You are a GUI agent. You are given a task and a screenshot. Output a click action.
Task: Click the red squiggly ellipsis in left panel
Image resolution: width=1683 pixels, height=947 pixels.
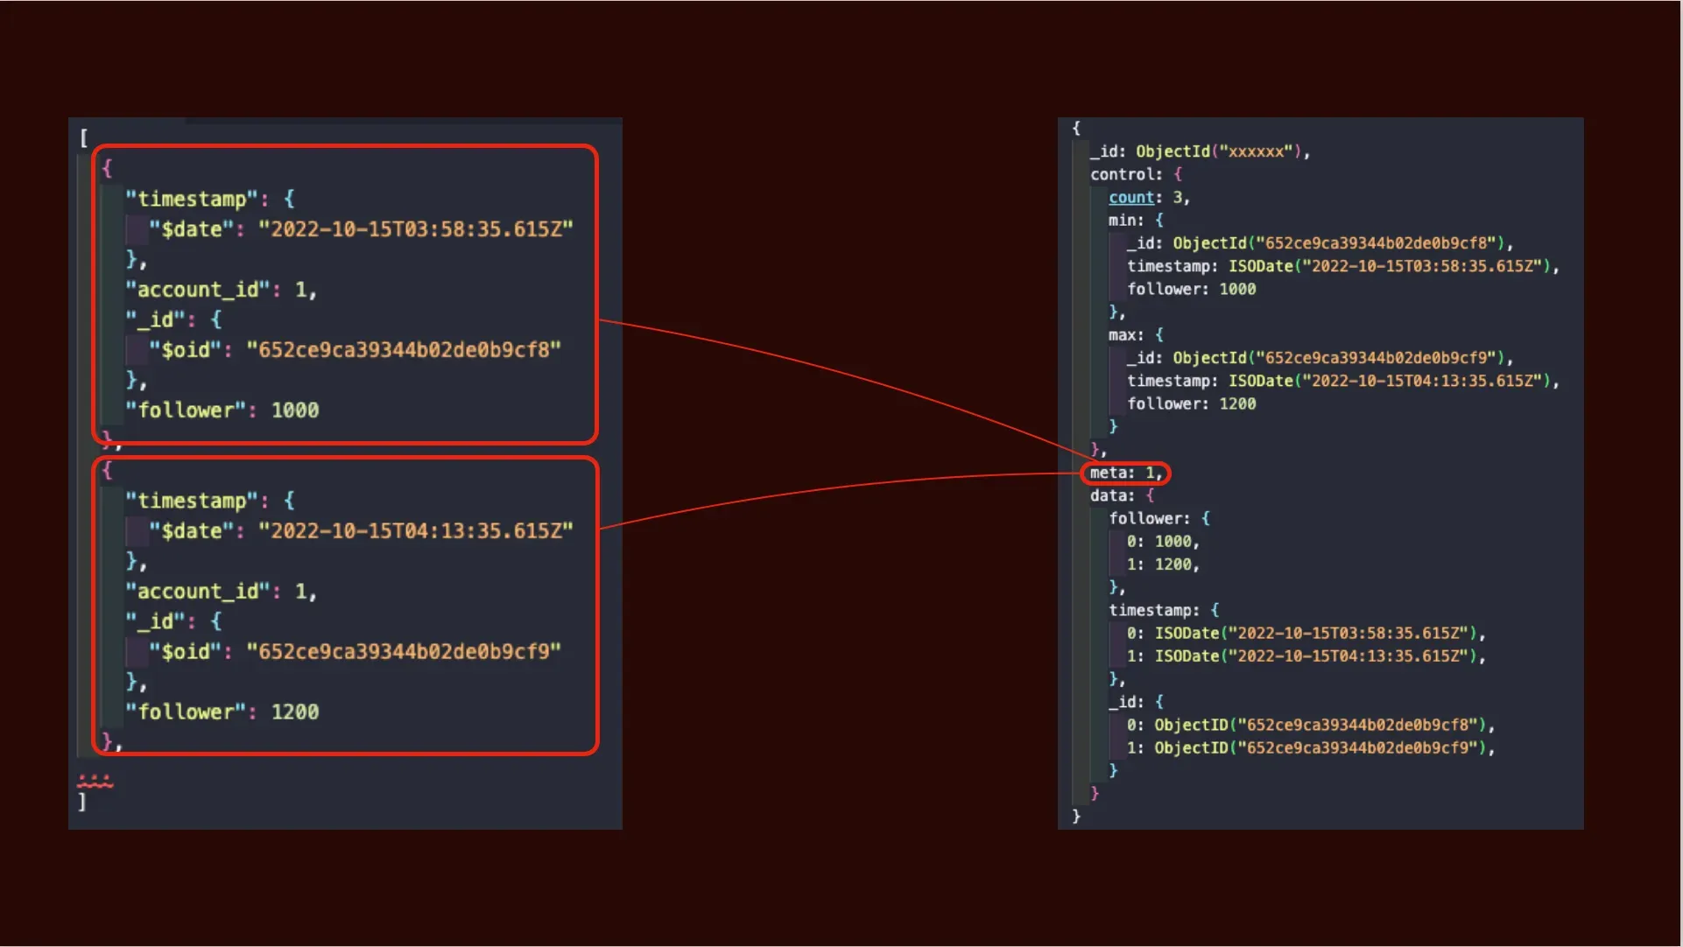(x=95, y=780)
